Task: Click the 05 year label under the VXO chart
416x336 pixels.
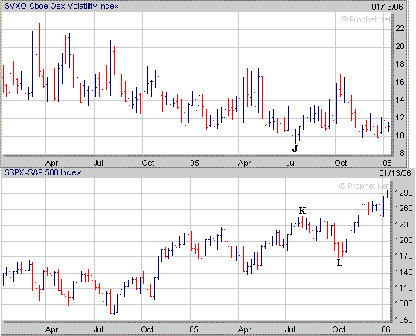Action: pyautogui.click(x=194, y=163)
